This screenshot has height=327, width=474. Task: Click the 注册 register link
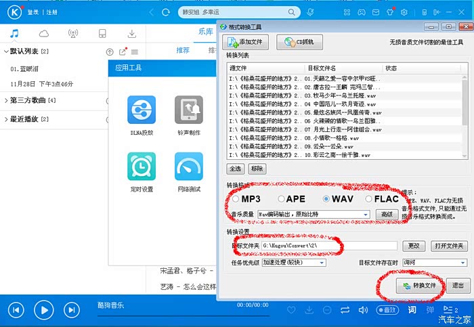click(x=51, y=12)
